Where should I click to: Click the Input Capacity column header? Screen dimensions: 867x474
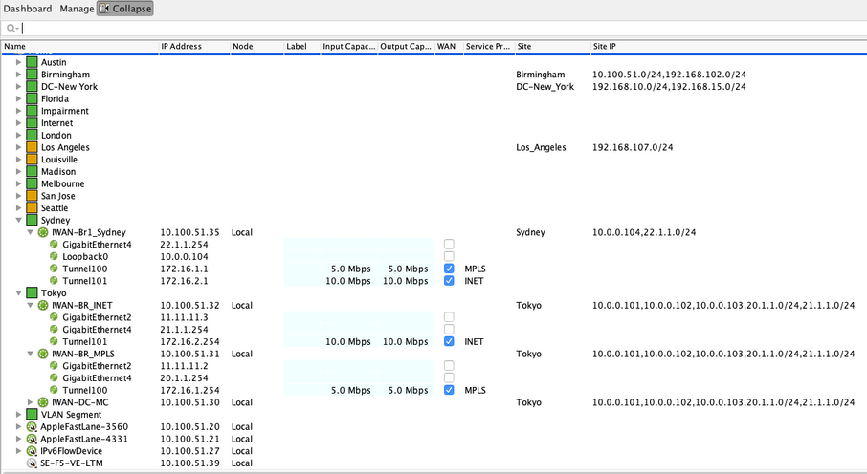coord(349,47)
